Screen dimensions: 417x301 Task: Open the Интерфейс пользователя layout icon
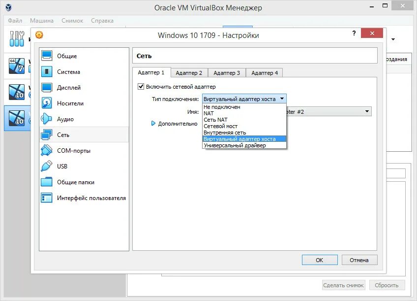(x=47, y=198)
